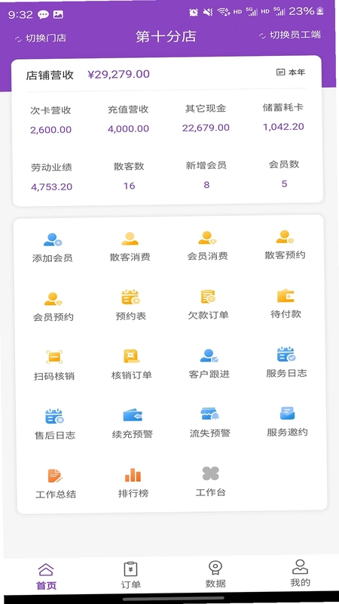Open 服务日志 service log
Image resolution: width=339 pixels, height=604 pixels.
(x=286, y=354)
